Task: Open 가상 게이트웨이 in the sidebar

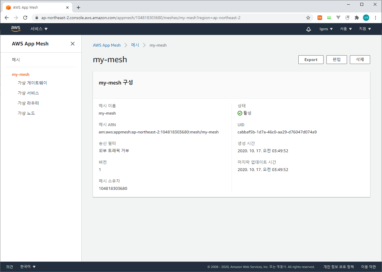Action: pos(32,83)
